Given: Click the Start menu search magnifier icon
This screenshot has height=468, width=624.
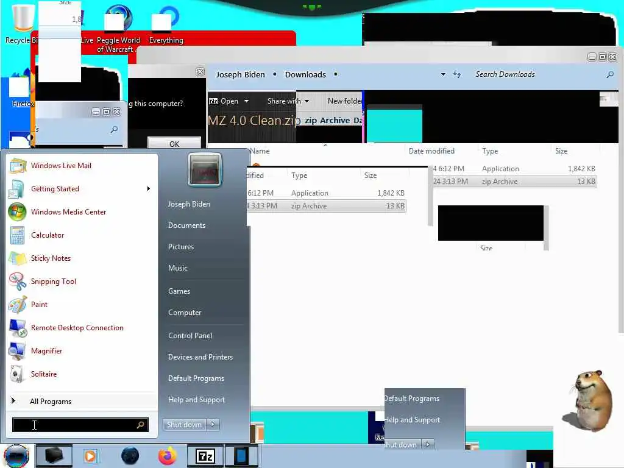Looking at the screenshot, I should click(x=141, y=425).
